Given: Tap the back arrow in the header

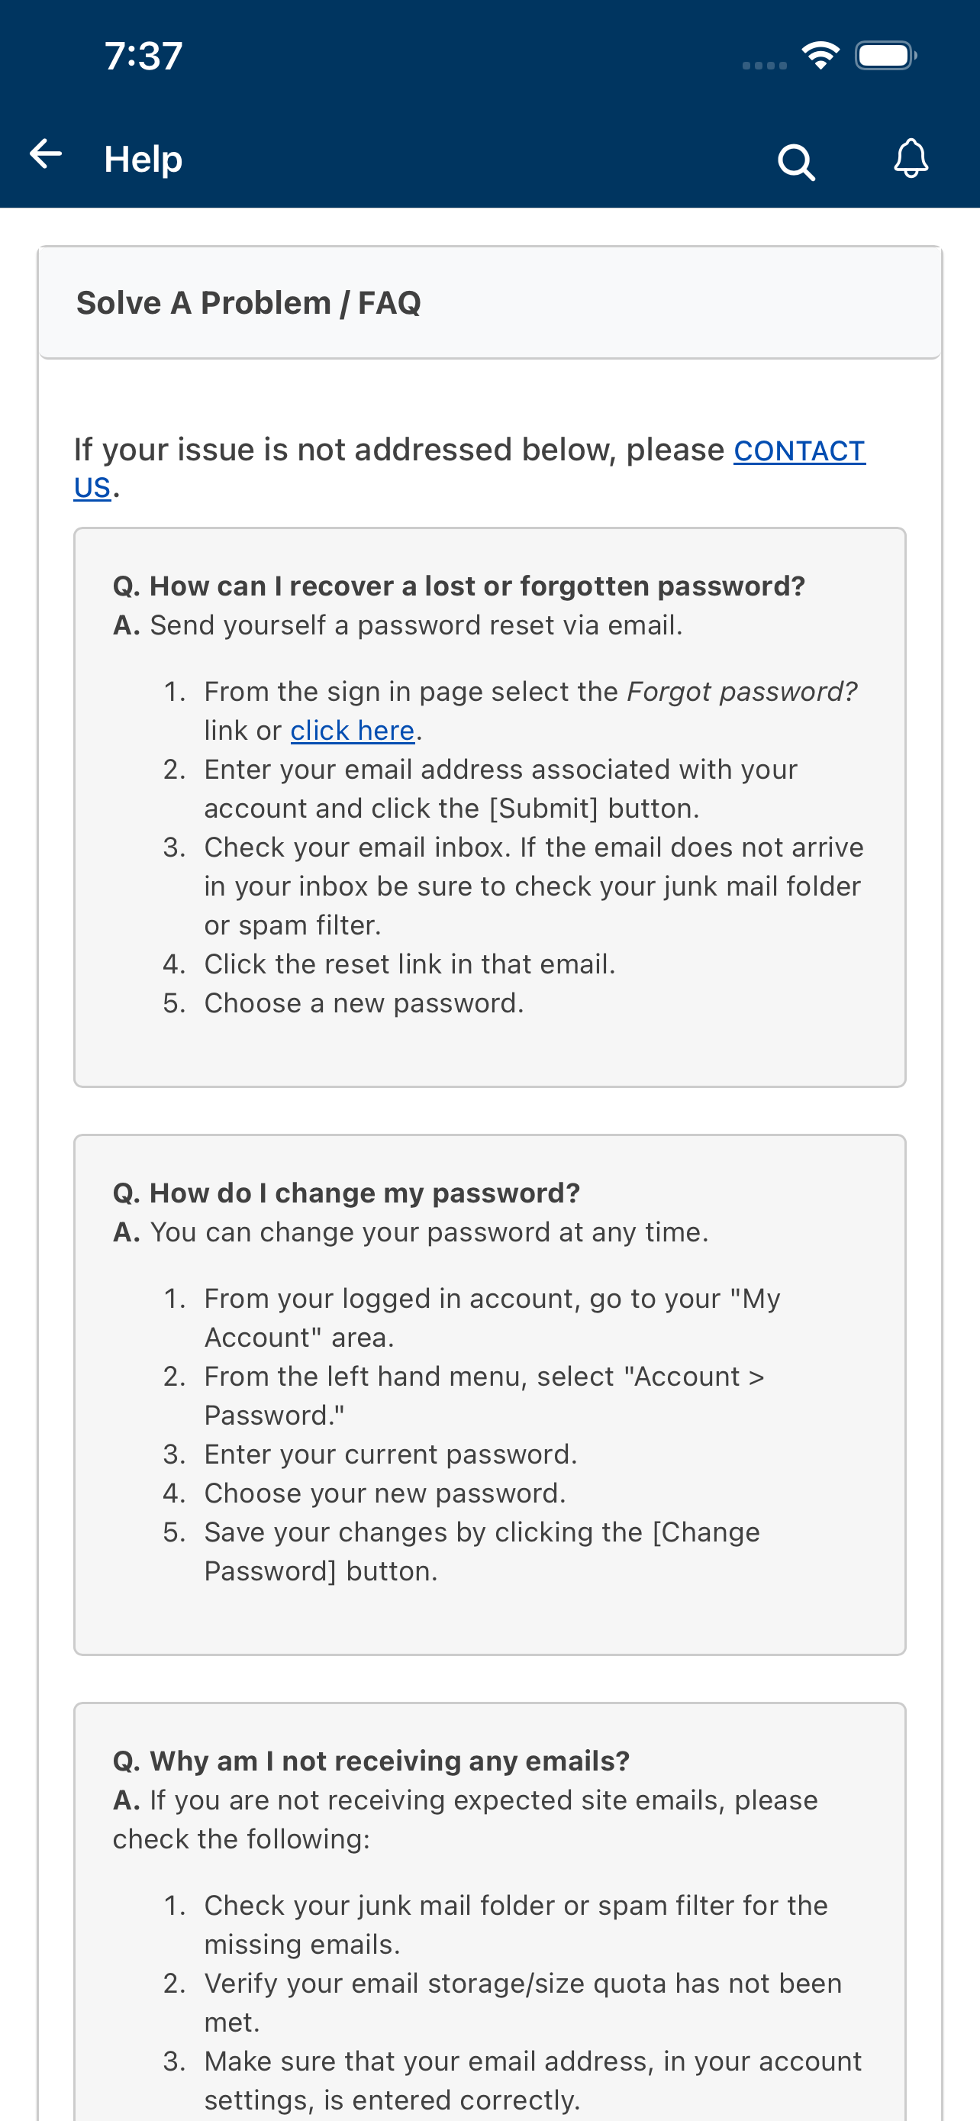Looking at the screenshot, I should [46, 154].
